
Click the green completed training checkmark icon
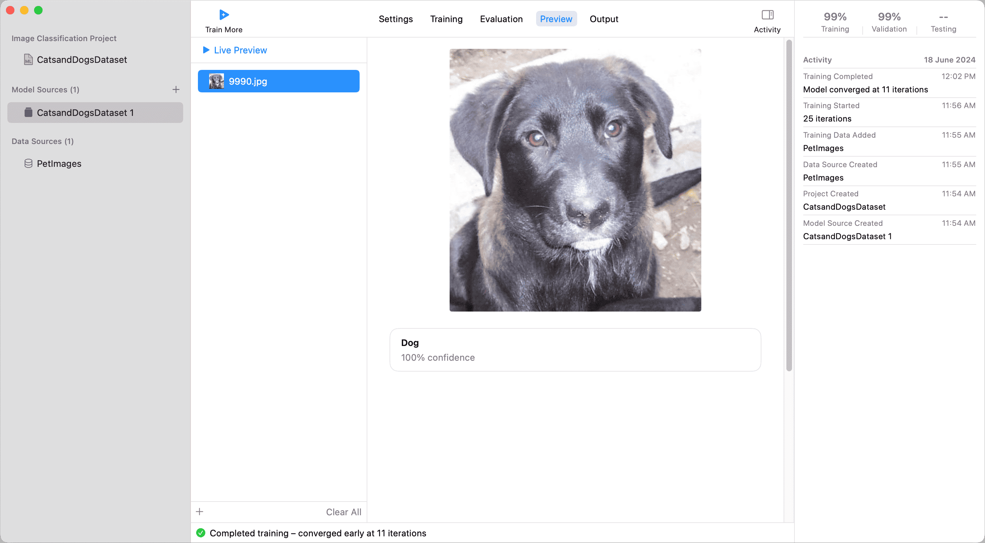click(201, 533)
